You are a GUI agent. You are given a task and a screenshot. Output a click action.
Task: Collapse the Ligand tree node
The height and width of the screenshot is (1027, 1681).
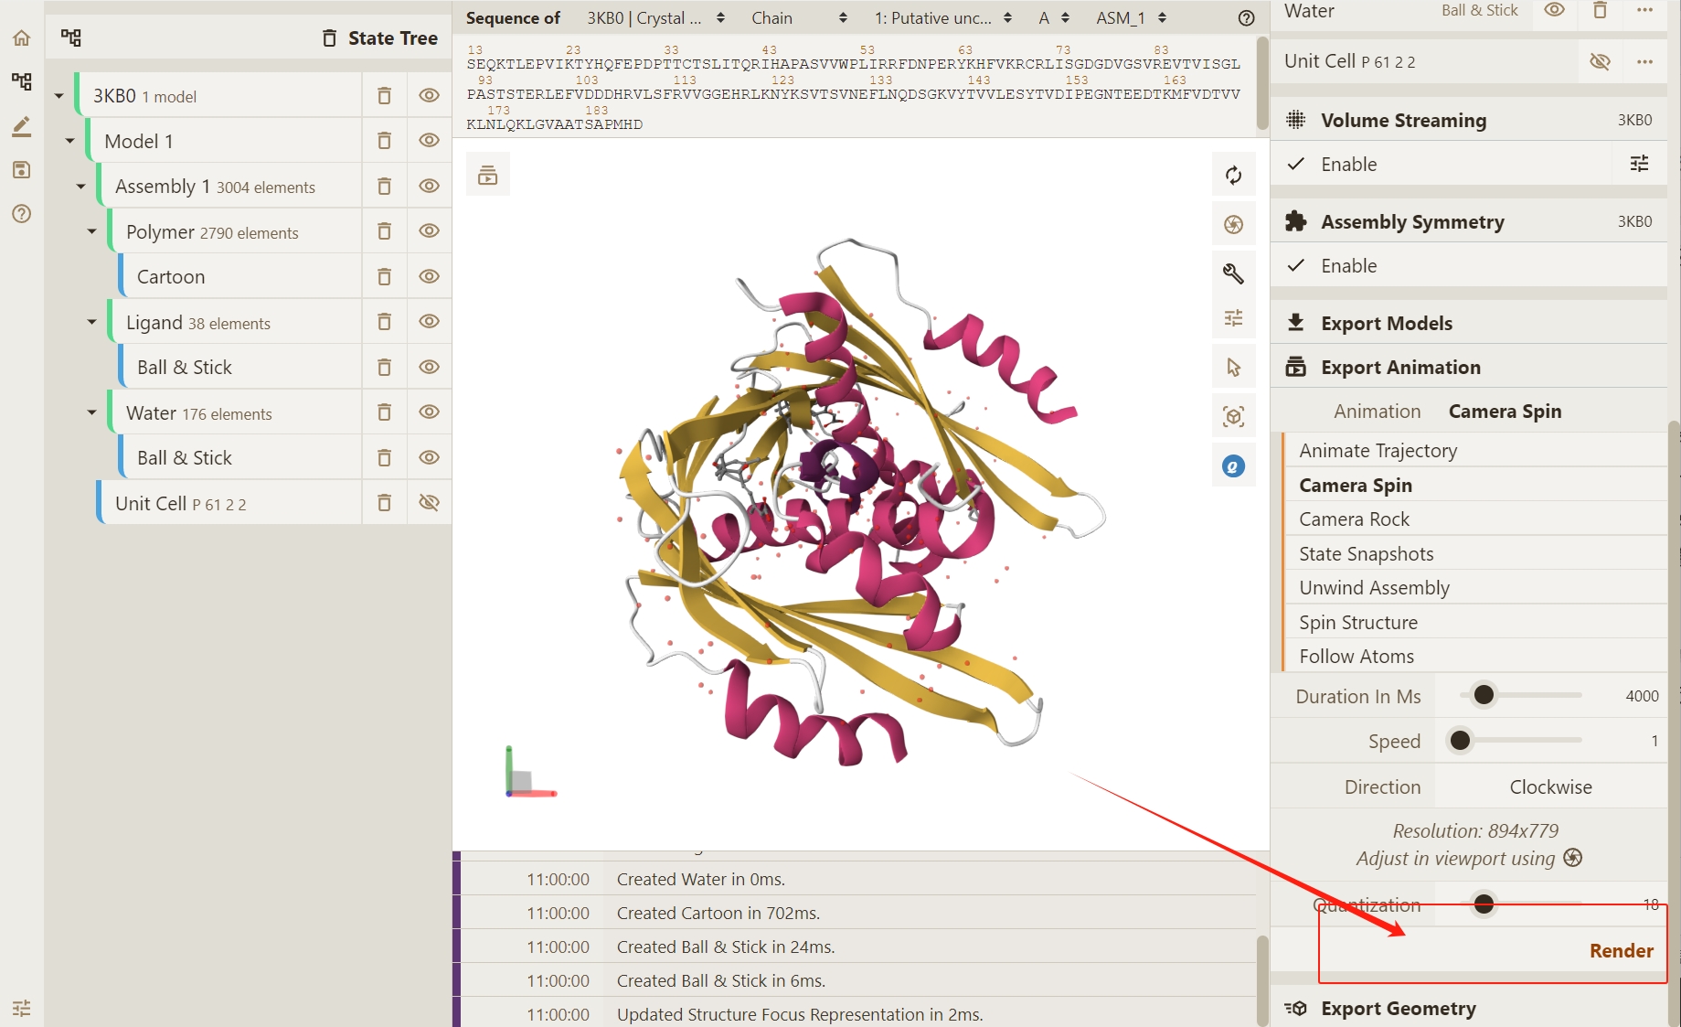click(x=91, y=323)
